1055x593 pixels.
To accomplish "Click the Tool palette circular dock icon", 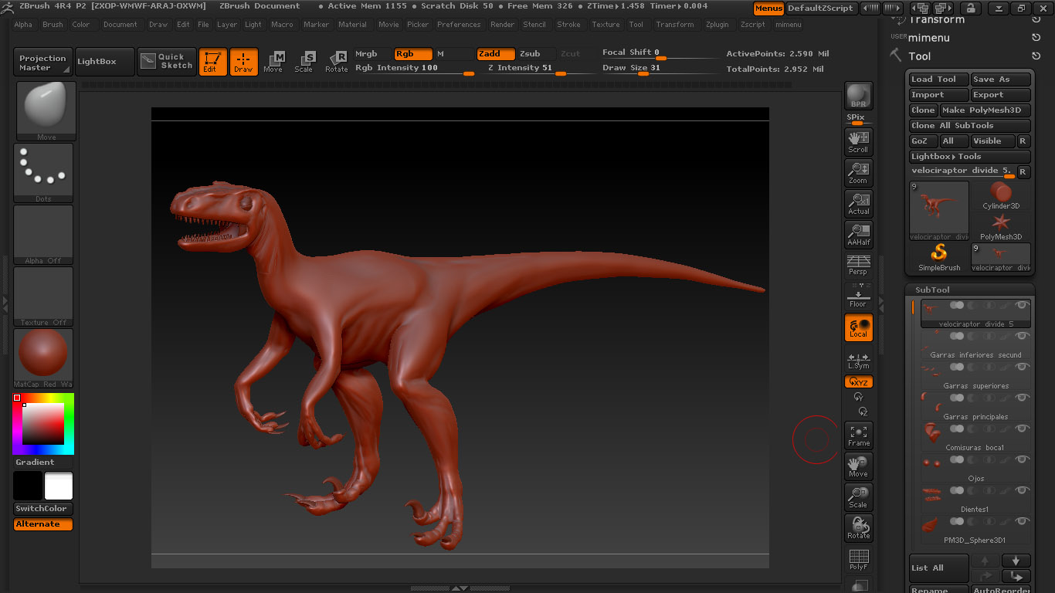I will [x=1036, y=56].
